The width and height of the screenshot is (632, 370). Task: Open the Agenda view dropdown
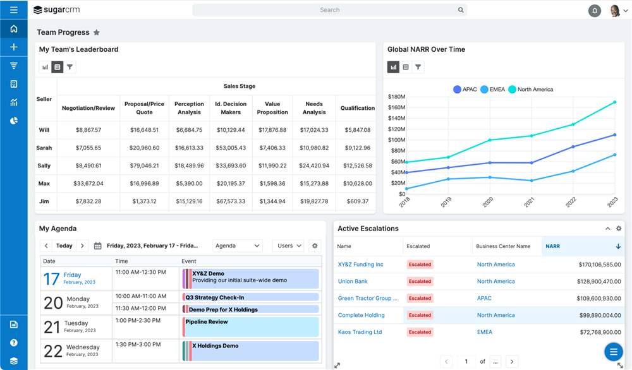click(237, 246)
